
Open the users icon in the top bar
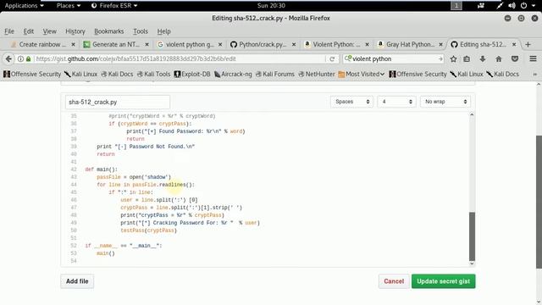point(481,6)
